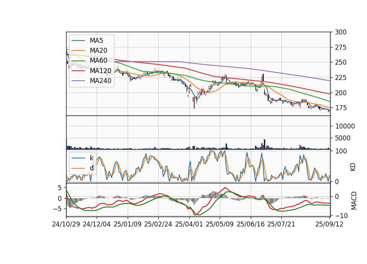Click the 25/02/24 date tick label

[158, 224]
